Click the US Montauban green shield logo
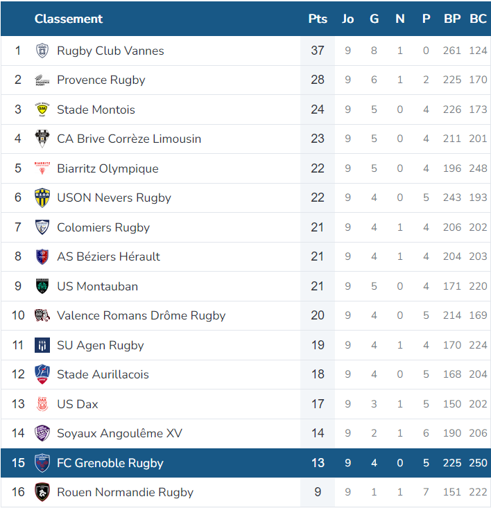 pyautogui.click(x=42, y=286)
